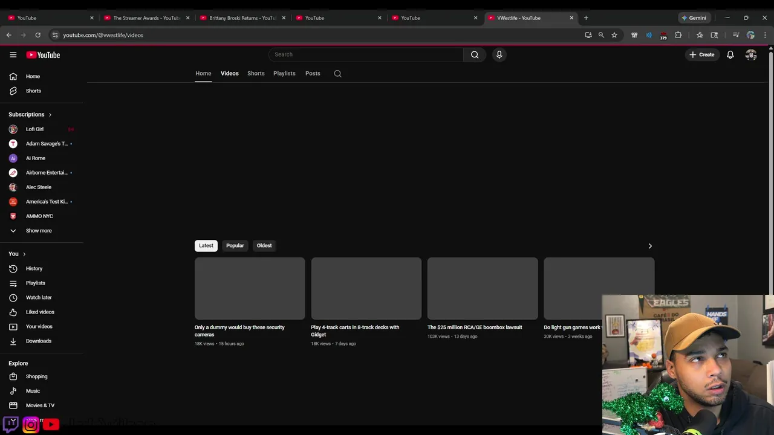Click the Create button

[x=702, y=54]
